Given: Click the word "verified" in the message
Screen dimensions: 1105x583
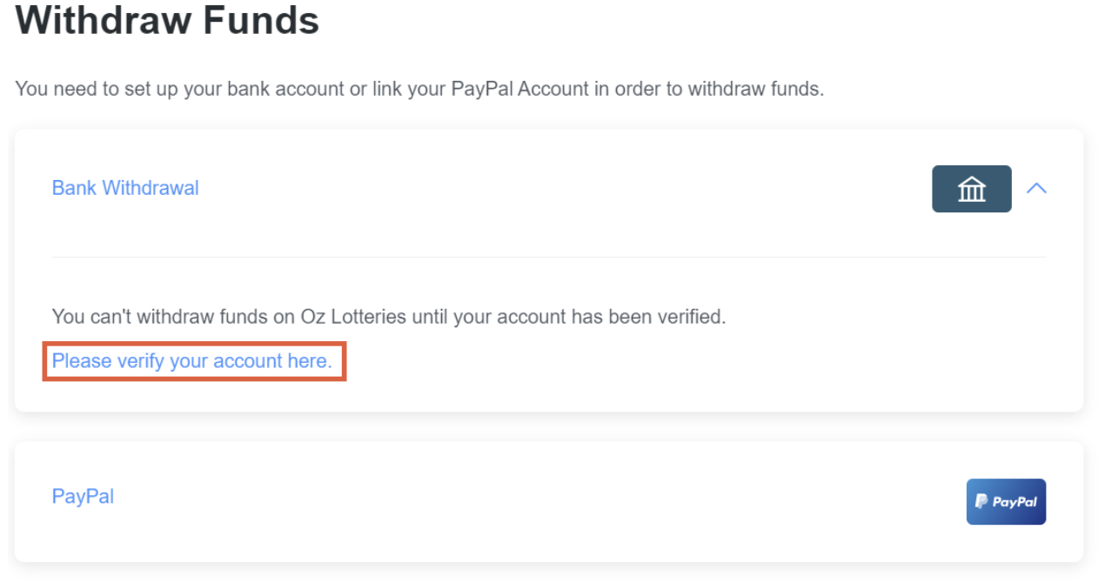Looking at the screenshot, I should coord(693,317).
